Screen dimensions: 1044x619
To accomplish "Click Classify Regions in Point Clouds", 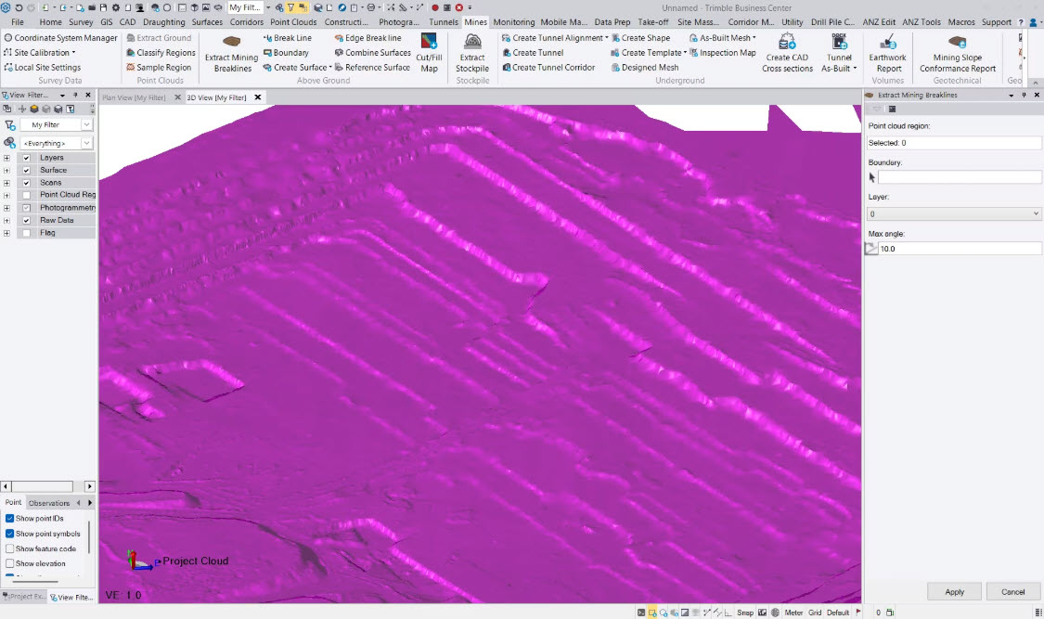I will [161, 53].
